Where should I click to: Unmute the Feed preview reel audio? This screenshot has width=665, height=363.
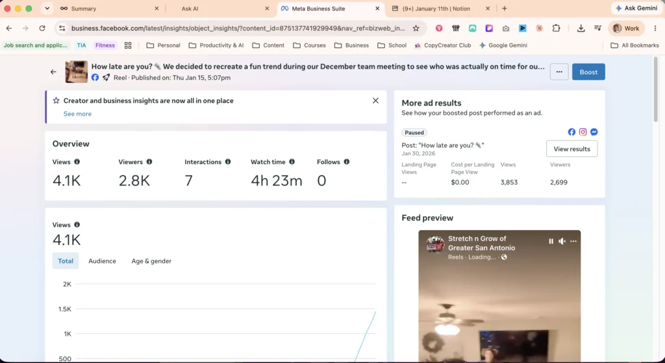(562, 241)
